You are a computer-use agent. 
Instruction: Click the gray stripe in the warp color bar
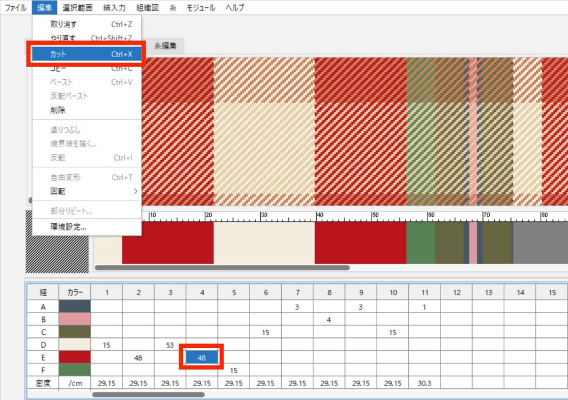[540, 243]
